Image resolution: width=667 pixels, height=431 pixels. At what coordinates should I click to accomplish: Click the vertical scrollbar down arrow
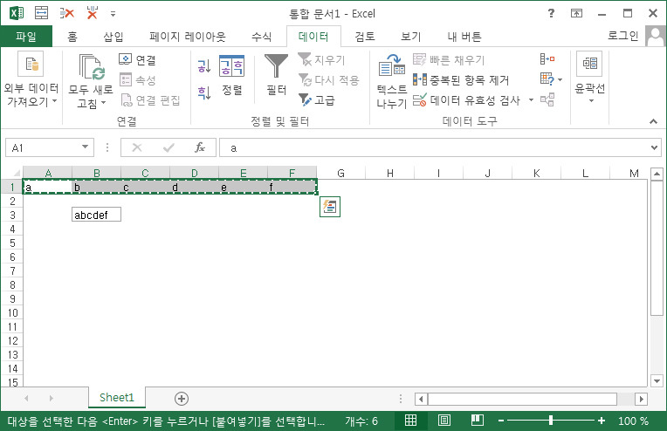pyautogui.click(x=657, y=381)
